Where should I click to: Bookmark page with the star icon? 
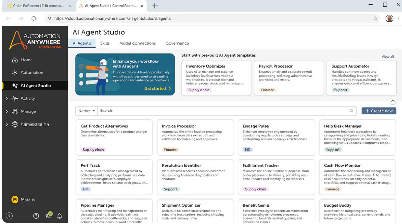click(375, 19)
